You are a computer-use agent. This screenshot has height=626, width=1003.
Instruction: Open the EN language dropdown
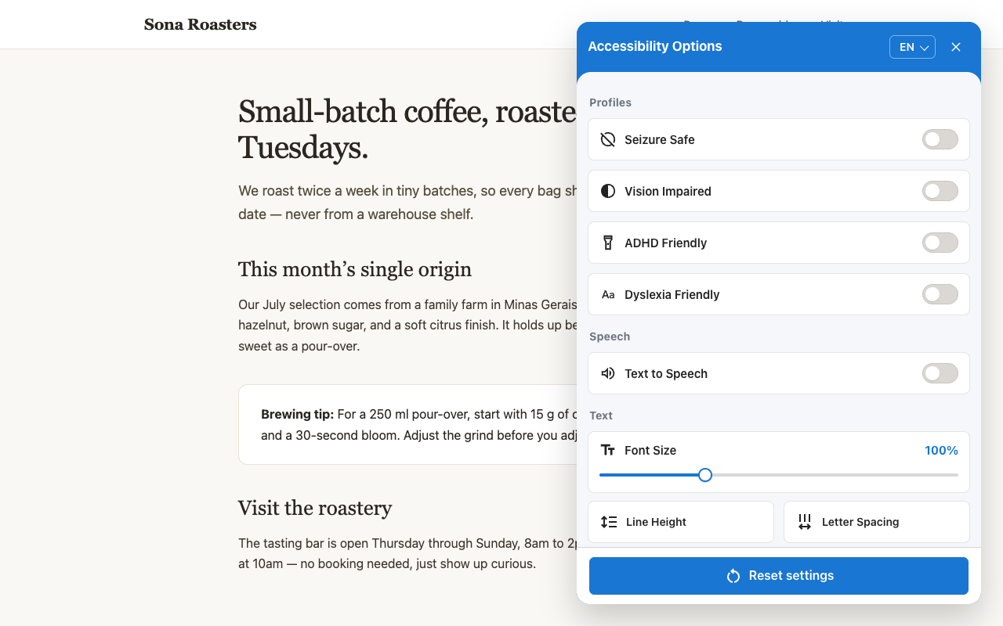[912, 47]
